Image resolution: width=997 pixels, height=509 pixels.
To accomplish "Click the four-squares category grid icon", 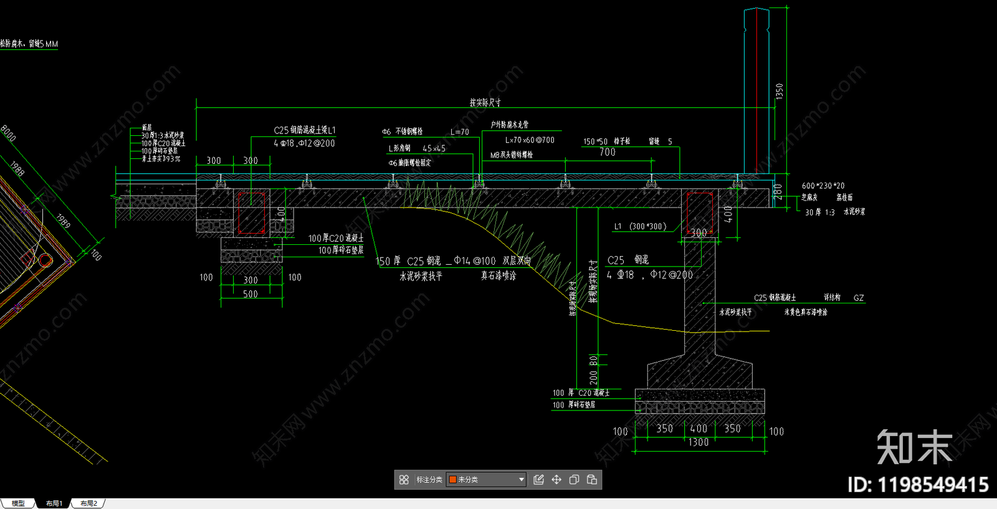I will 404,480.
